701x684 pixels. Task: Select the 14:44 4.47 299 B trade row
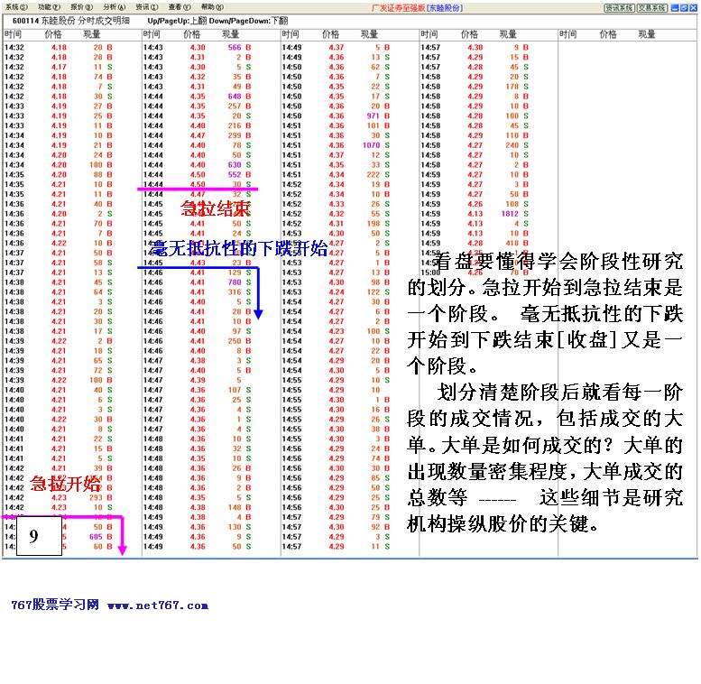[x=198, y=135]
